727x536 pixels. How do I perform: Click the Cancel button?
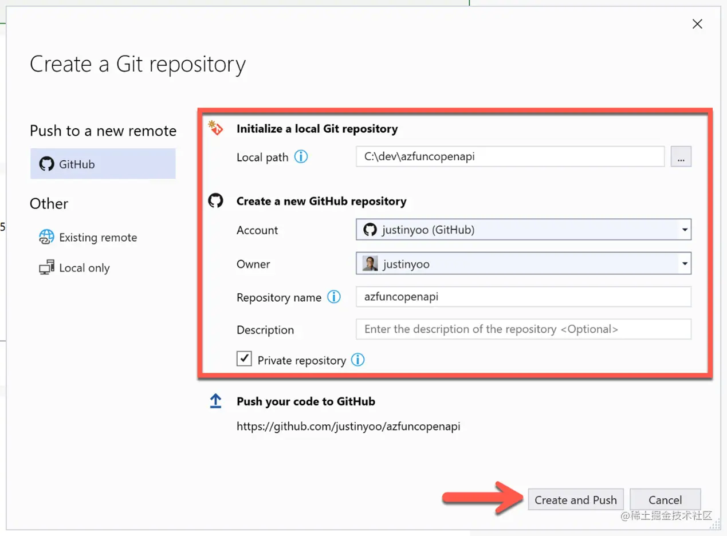(x=665, y=500)
